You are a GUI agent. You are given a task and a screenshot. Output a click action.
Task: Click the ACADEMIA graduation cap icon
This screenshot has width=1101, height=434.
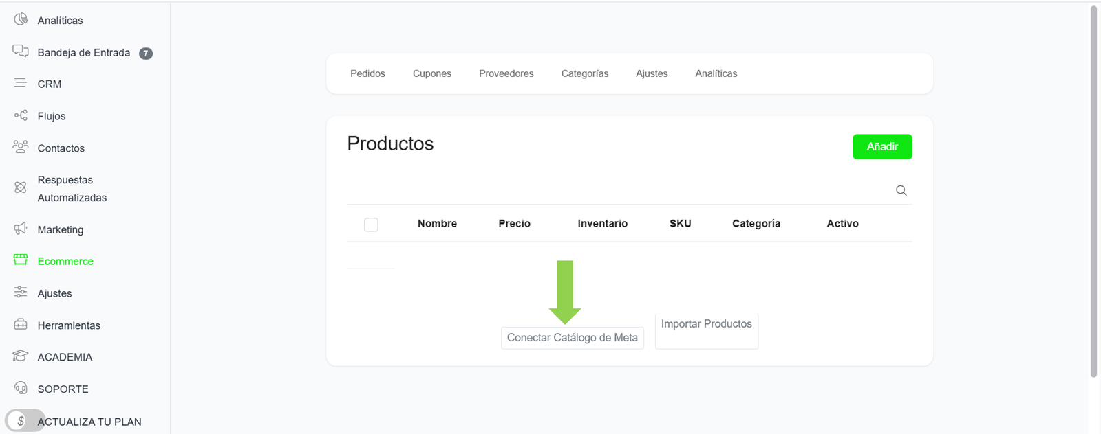[x=21, y=356]
